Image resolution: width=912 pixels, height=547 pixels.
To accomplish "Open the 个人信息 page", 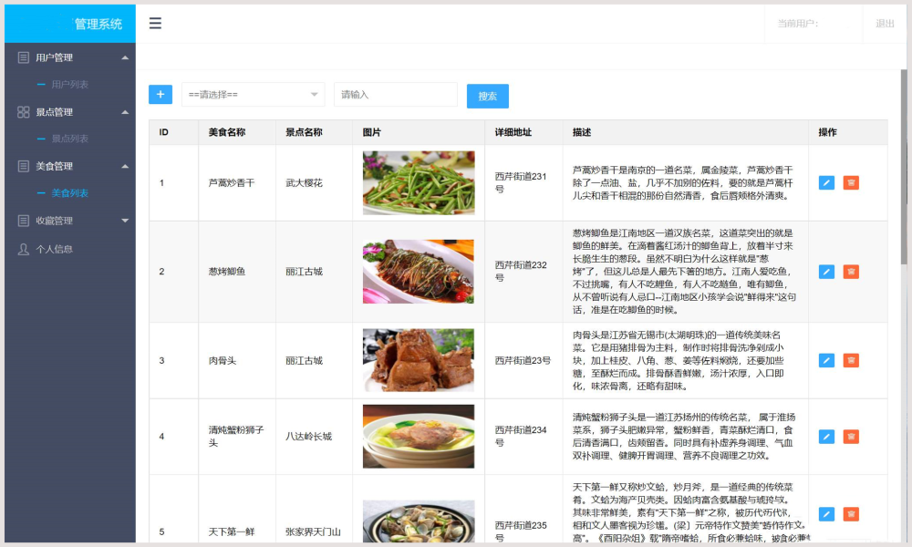I will [x=54, y=250].
